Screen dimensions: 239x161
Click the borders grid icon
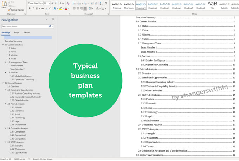[103, 8]
